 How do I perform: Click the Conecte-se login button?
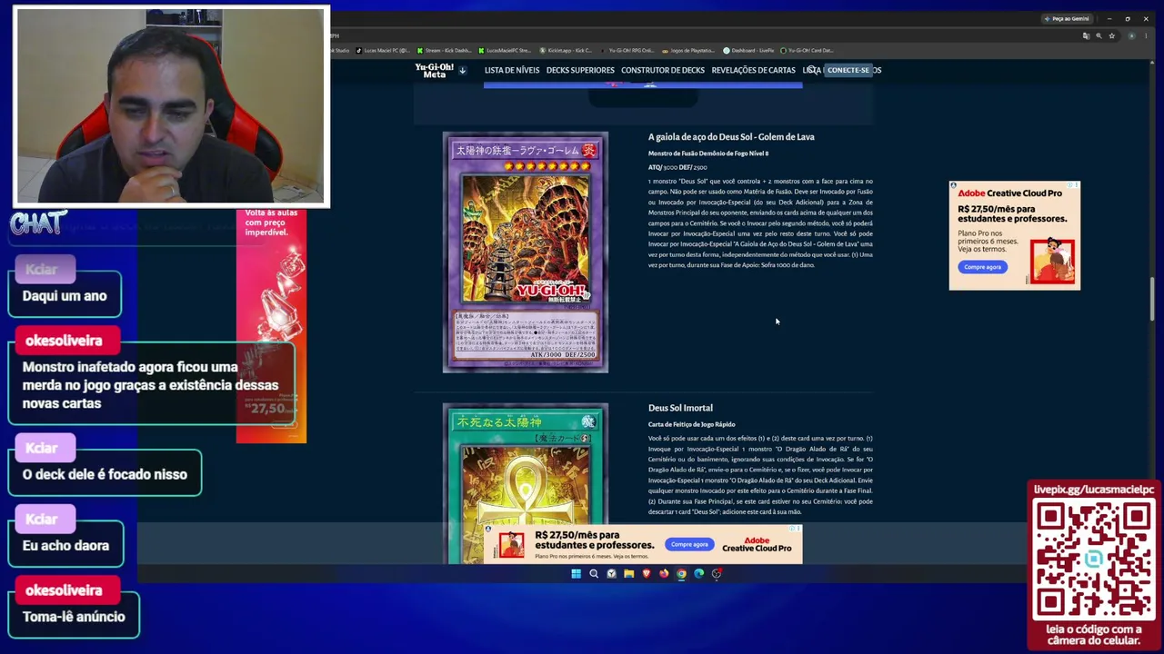pyautogui.click(x=848, y=70)
